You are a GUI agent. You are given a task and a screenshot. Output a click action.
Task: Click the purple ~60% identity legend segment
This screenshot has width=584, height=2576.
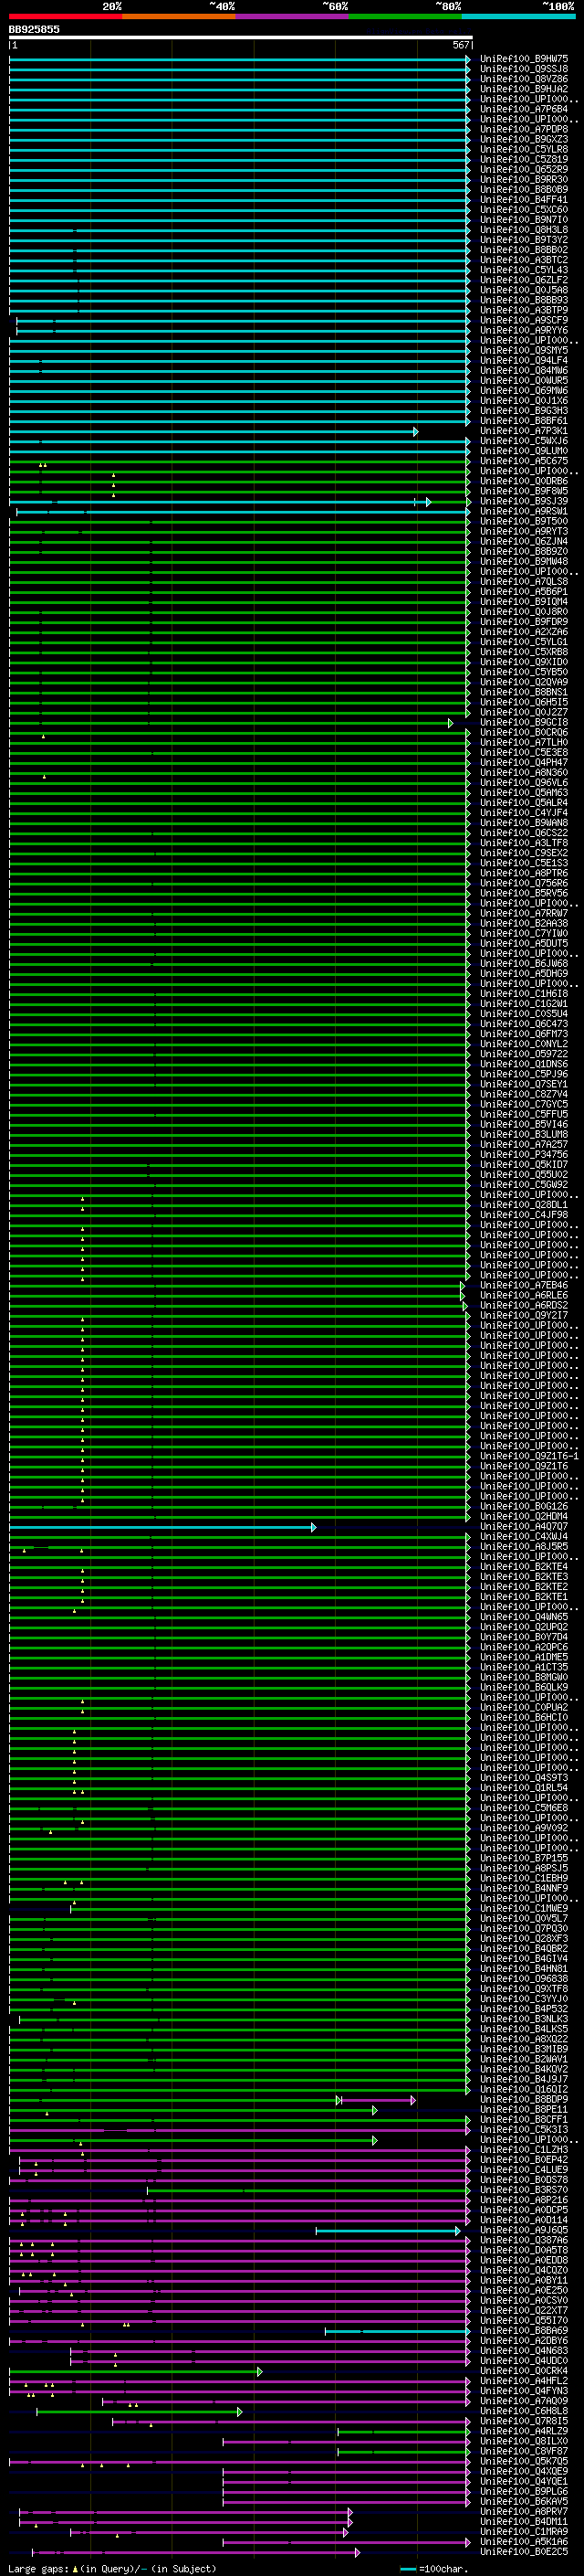click(x=291, y=16)
